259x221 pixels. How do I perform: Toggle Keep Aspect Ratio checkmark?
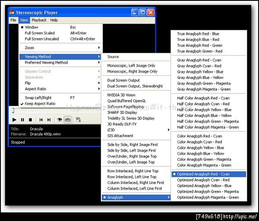60,104
